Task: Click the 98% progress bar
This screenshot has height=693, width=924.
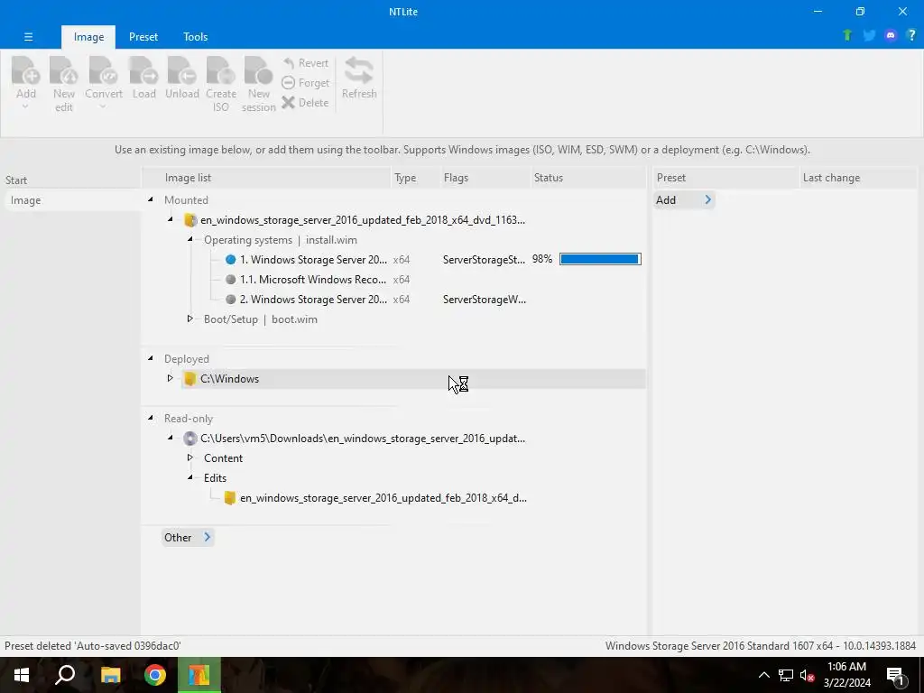Action: click(600, 259)
